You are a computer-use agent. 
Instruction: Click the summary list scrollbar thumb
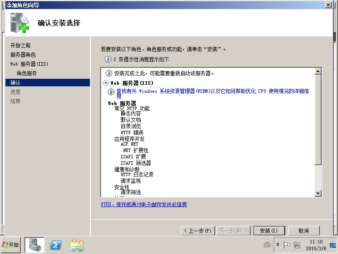coord(318,120)
